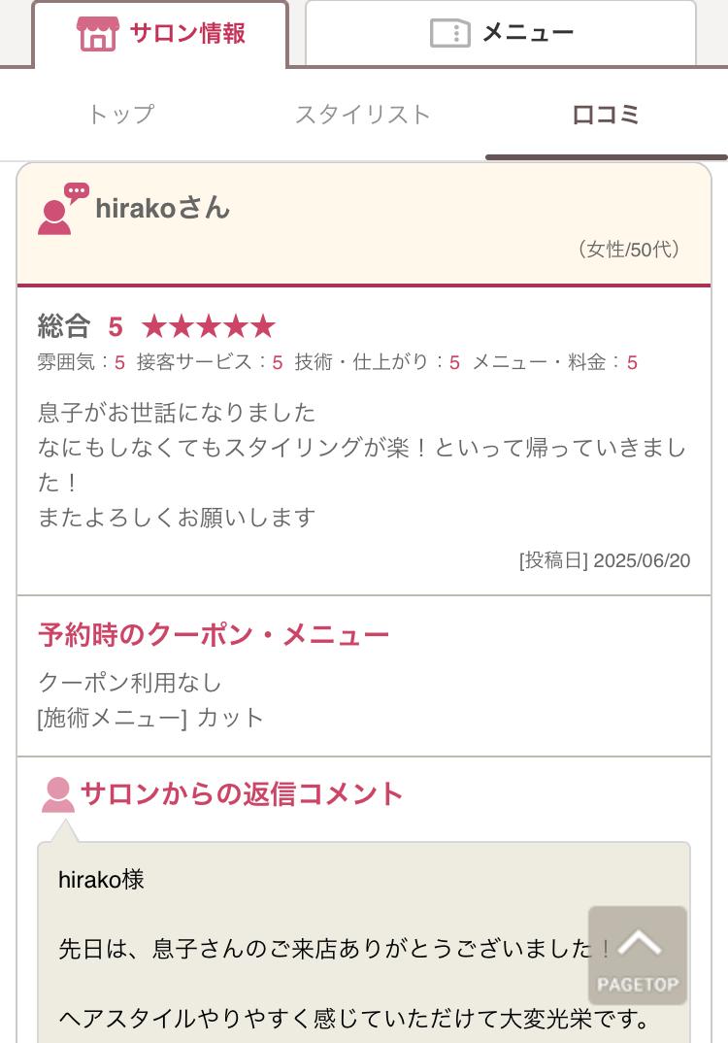This screenshot has height=1043, width=728.
Task: Click the reviewer name hirakoさん
Action: click(x=163, y=208)
